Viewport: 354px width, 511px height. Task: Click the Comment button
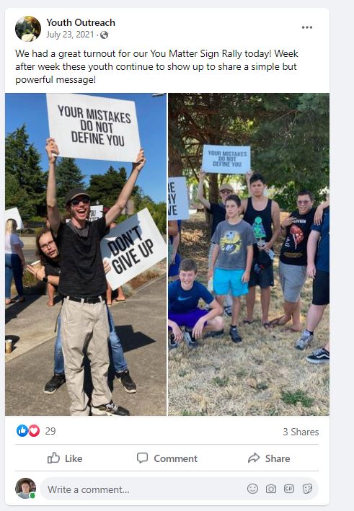tap(167, 458)
